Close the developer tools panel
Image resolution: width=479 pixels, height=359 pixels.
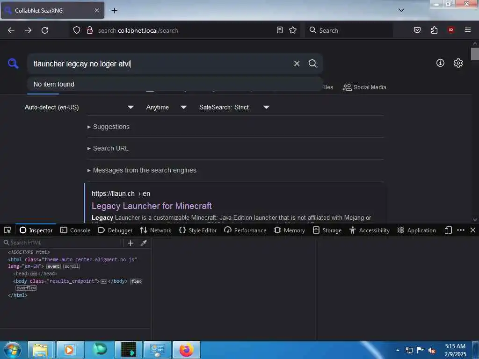tap(472, 230)
